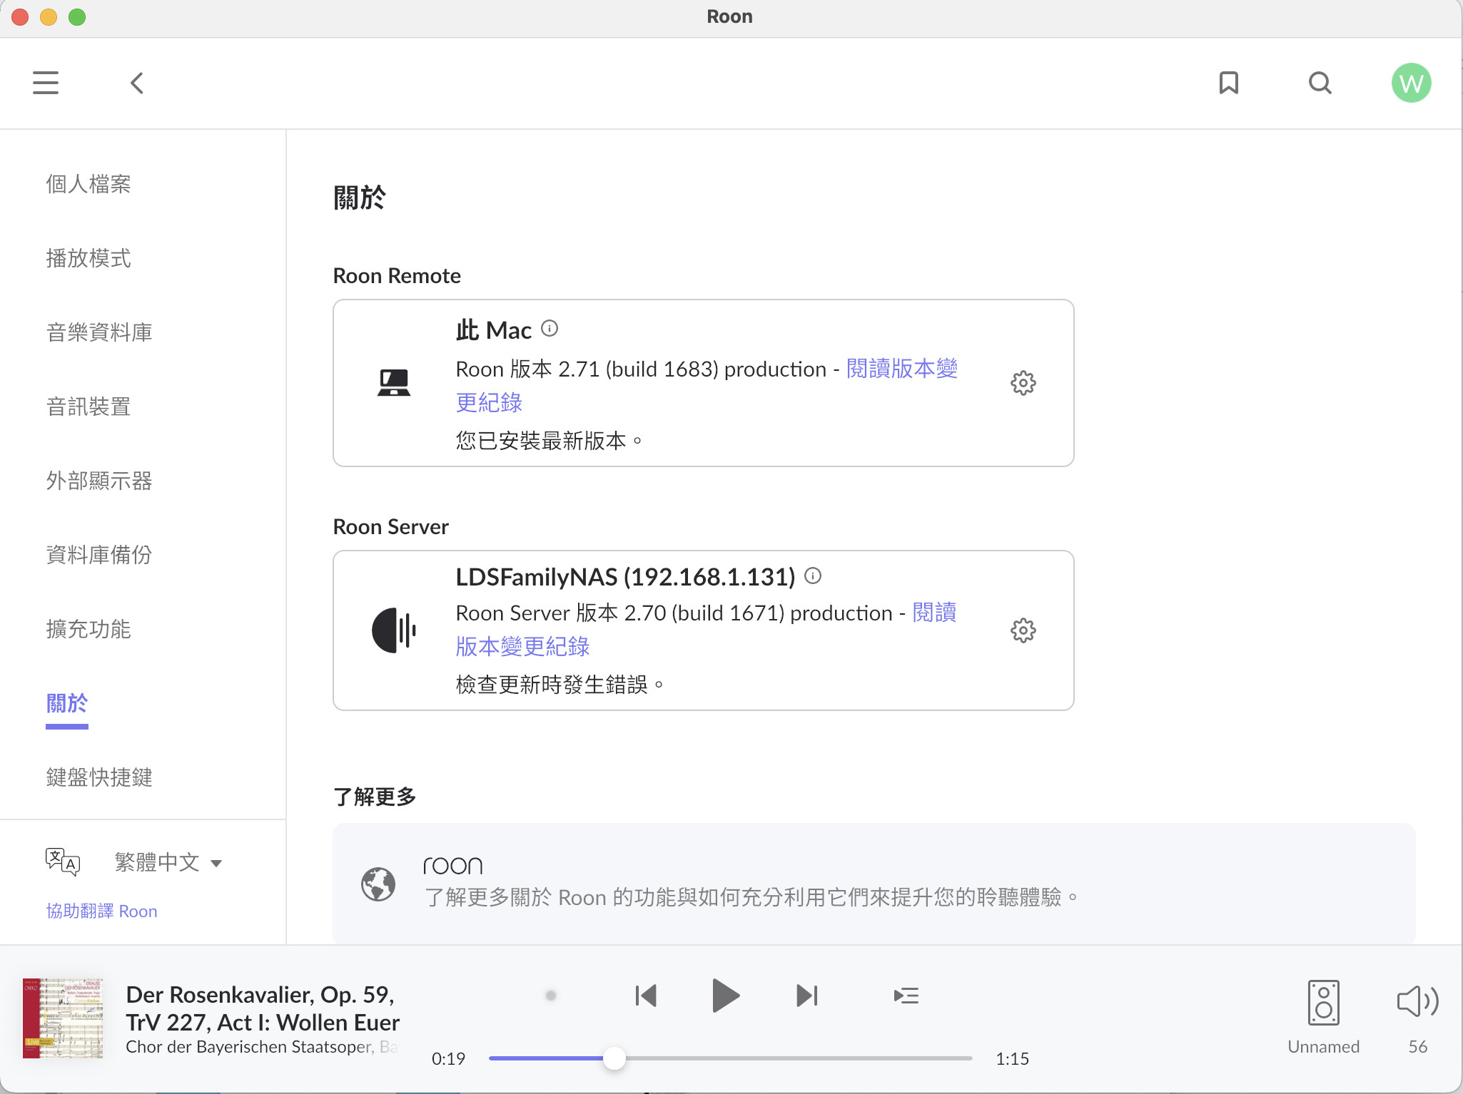Switch to the 資料庫備份 settings tab

point(99,554)
